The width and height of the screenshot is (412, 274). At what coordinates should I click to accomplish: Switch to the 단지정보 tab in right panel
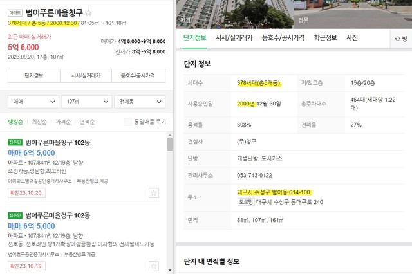tap(194, 38)
